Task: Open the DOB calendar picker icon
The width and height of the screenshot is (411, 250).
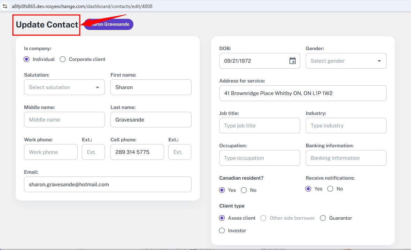Action: pyautogui.click(x=292, y=61)
